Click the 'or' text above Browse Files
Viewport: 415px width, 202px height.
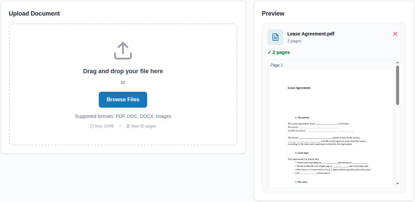pos(123,82)
